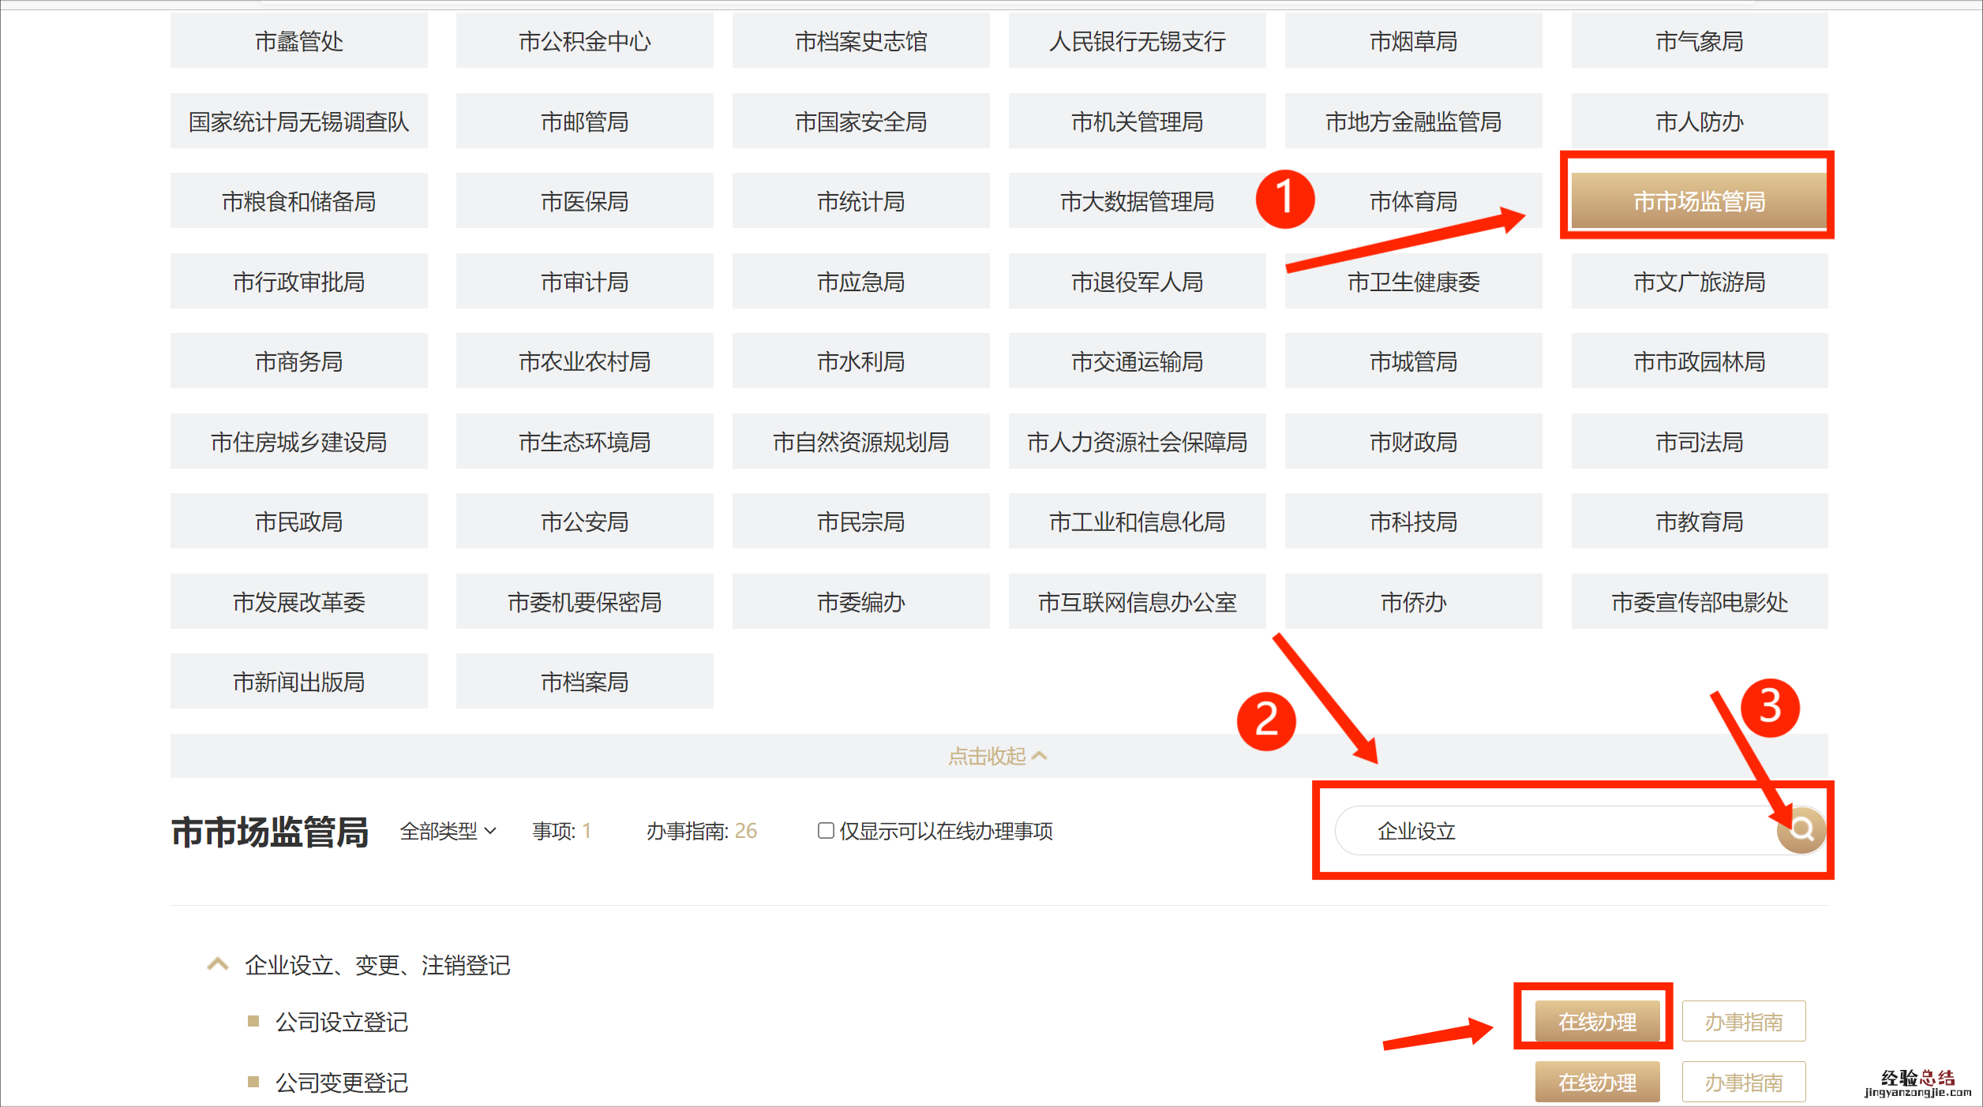Open 办事指南 for 公司变更登记
The height and width of the screenshot is (1107, 1983).
[1743, 1082]
